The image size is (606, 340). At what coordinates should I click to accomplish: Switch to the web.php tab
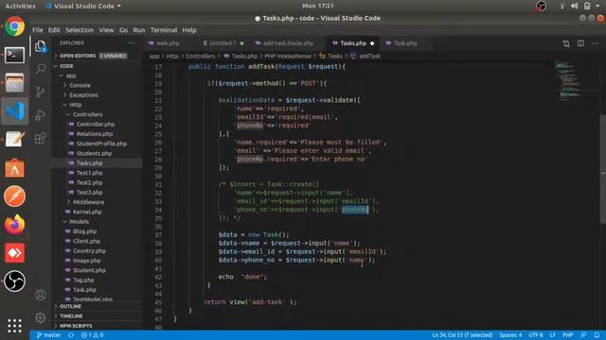[x=168, y=43]
